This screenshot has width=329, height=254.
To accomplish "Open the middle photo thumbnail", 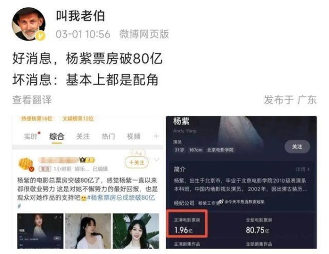I will [88, 231].
